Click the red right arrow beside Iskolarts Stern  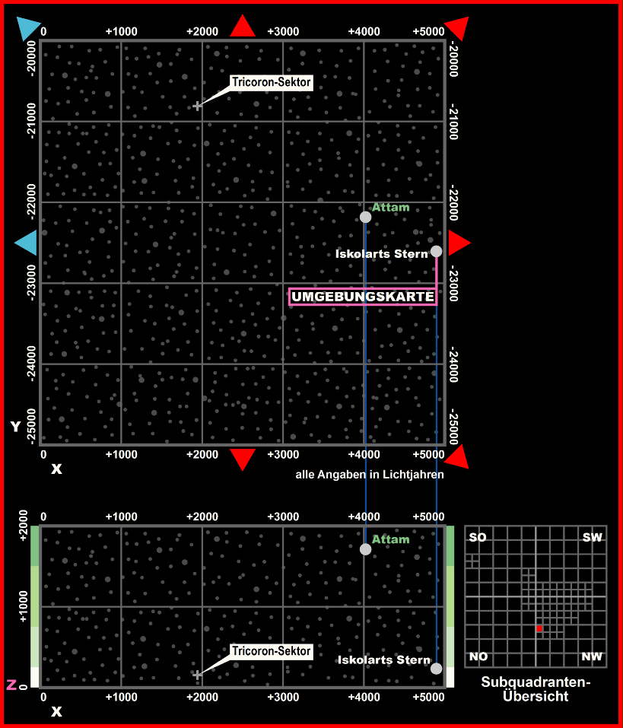click(459, 243)
